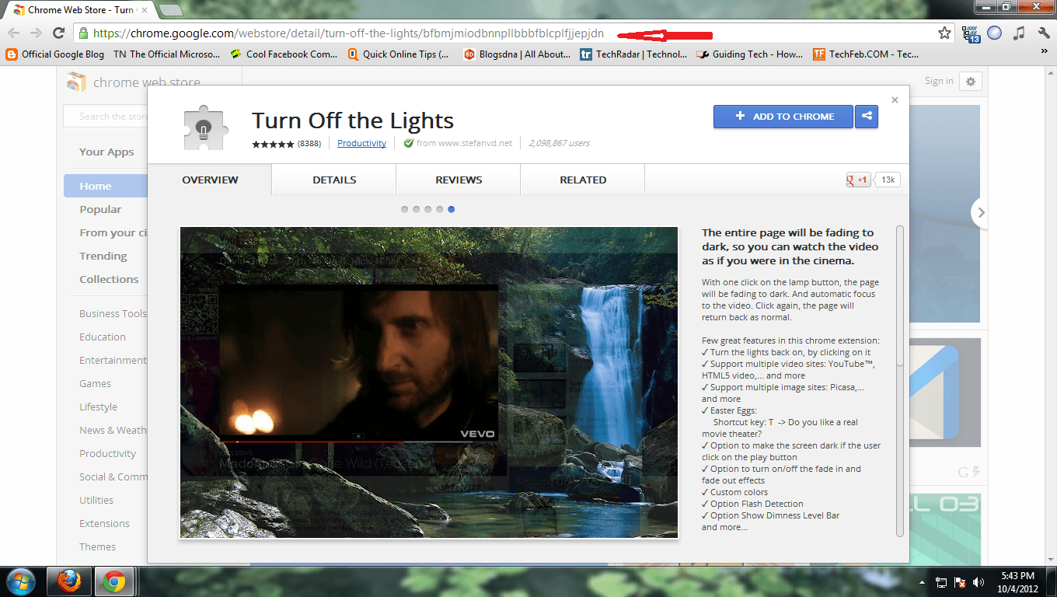Select the fifth carousel dot above the screenshot
The image size is (1057, 597).
pos(452,208)
